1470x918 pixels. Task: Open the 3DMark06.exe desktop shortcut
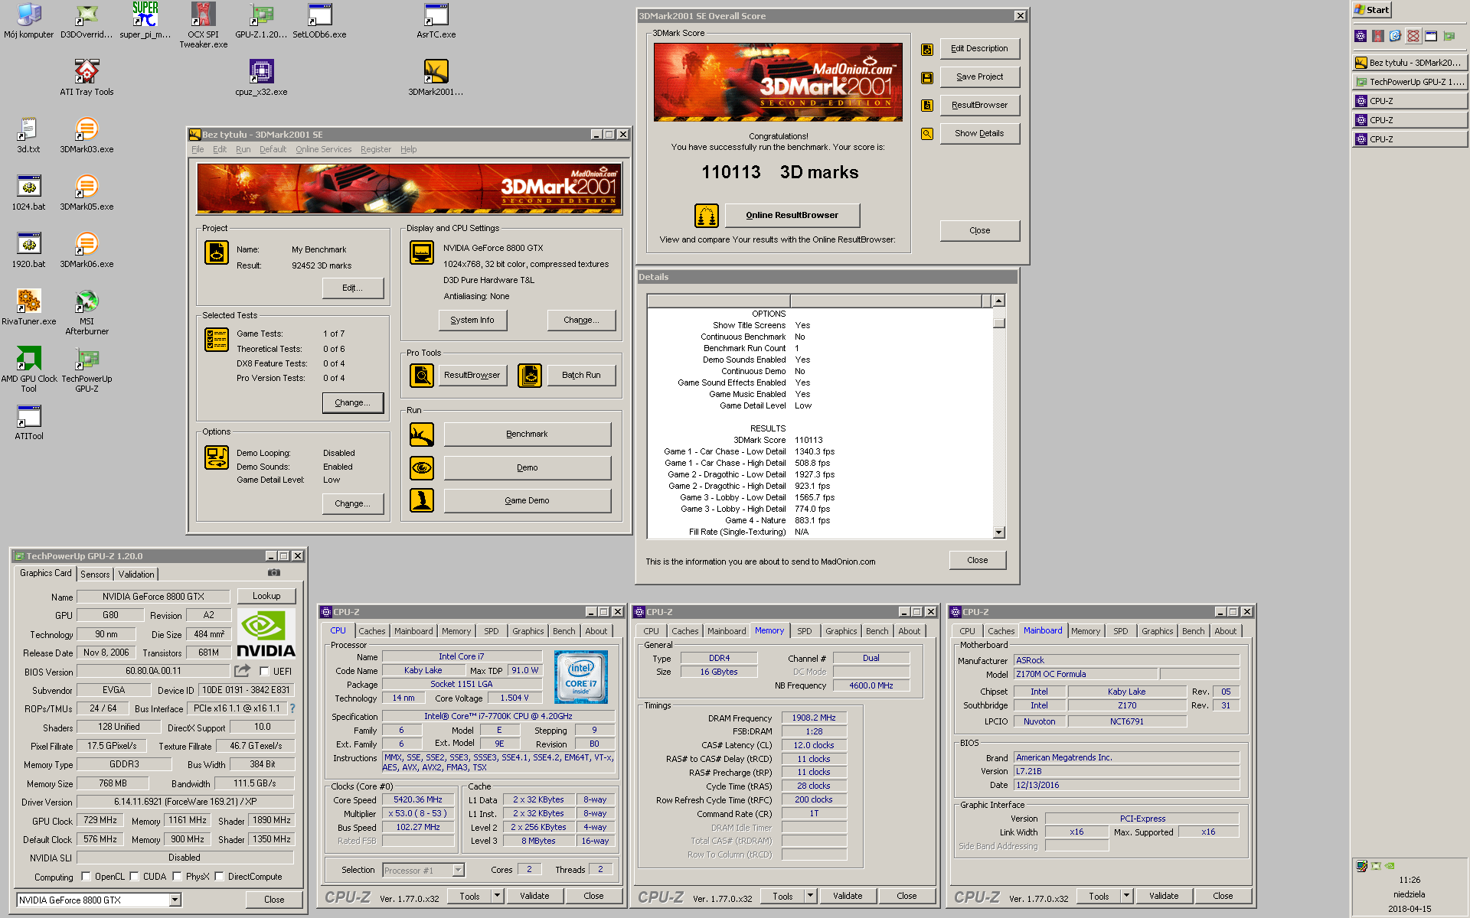[87, 249]
